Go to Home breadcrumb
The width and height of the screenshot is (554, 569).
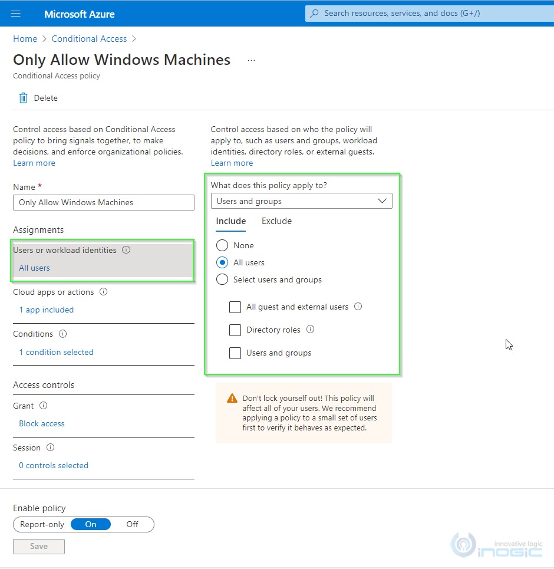(x=25, y=39)
